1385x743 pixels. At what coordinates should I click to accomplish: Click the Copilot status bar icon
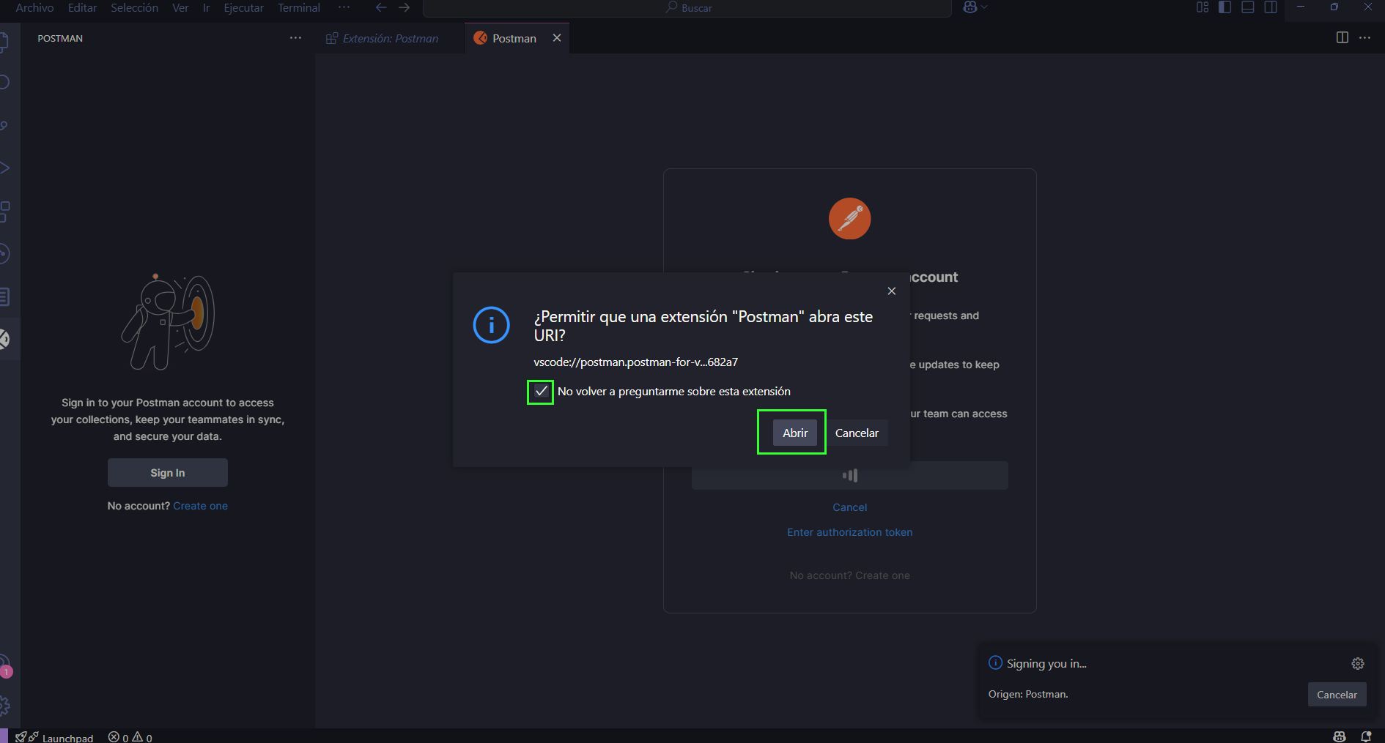1339,736
